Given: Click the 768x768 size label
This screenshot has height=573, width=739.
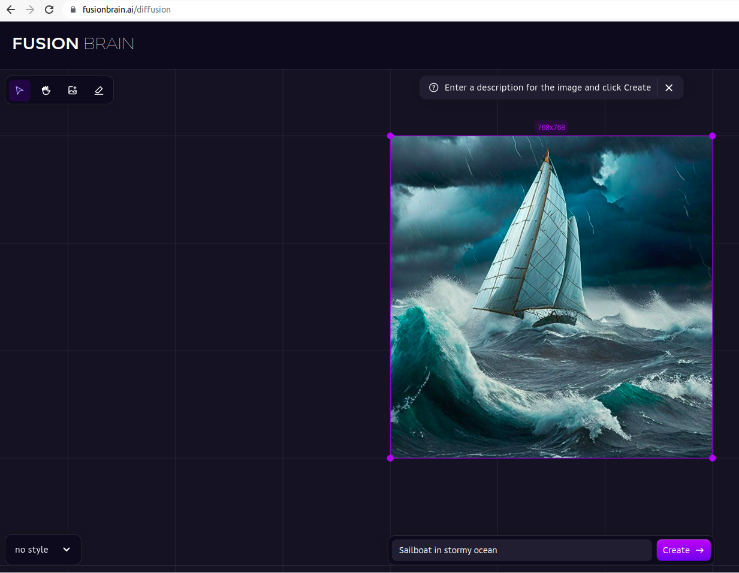Looking at the screenshot, I should tap(551, 128).
